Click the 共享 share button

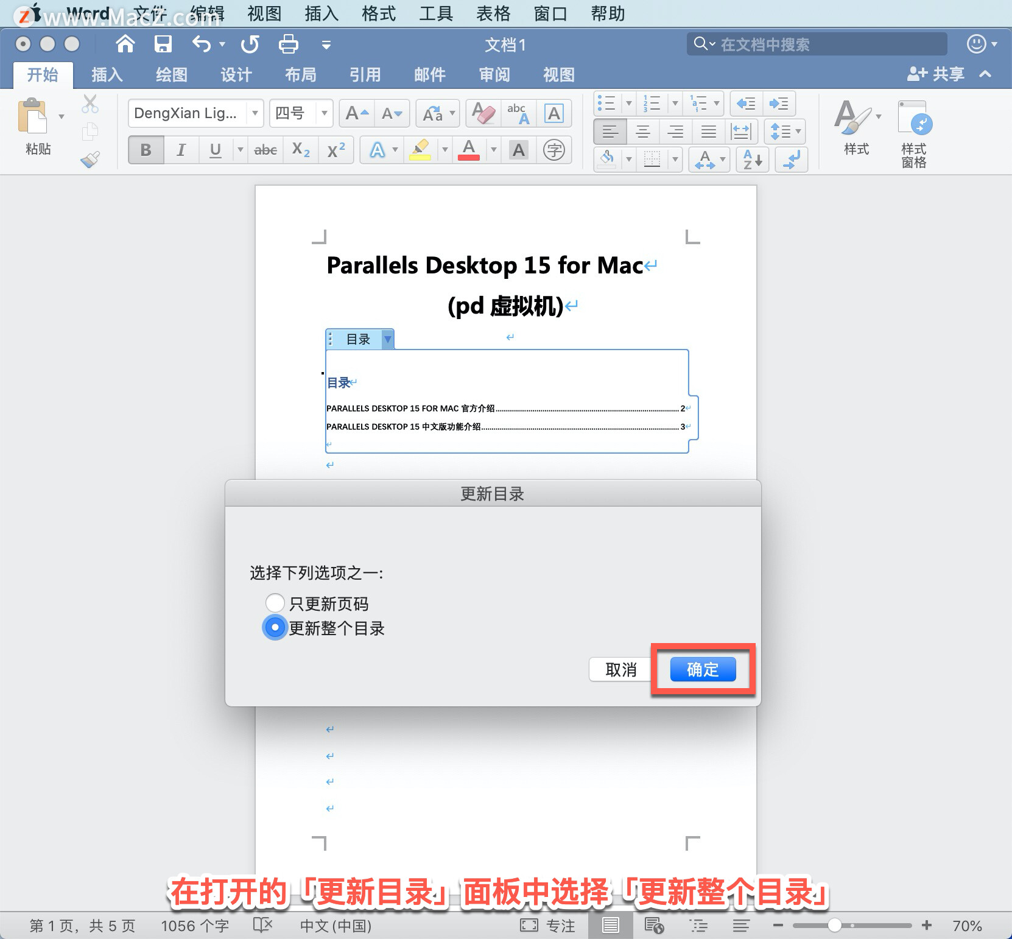click(x=936, y=74)
